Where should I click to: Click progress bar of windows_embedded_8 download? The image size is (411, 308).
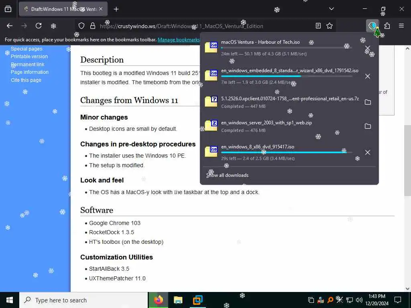tap(287, 76)
